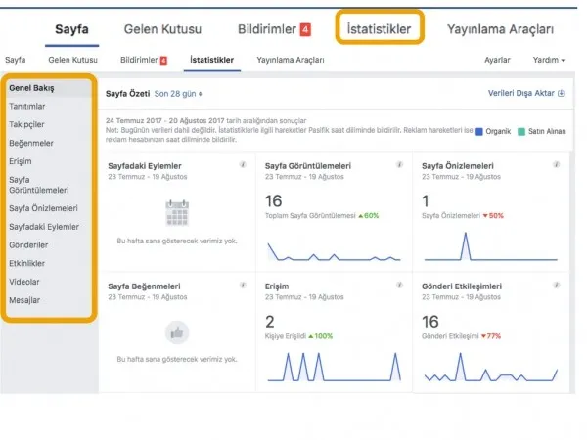Image resolution: width=587 pixels, height=440 pixels.
Task: Click info icon on Gönderi Etkileşimleri card
Action: (557, 286)
